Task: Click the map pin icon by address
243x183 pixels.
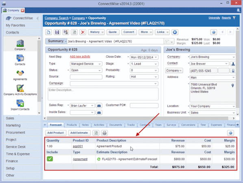Action: pyautogui.click(x=232, y=85)
